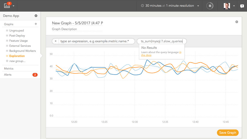Click the grid icon next to Feature Usage
247x139 pixels.
(7, 41)
